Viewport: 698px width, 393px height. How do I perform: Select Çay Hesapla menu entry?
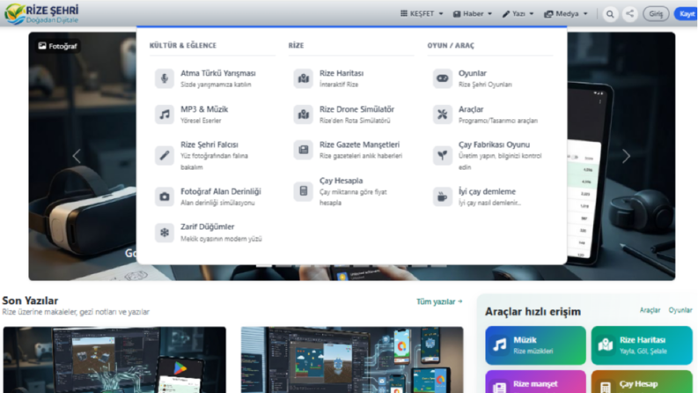pos(351,191)
